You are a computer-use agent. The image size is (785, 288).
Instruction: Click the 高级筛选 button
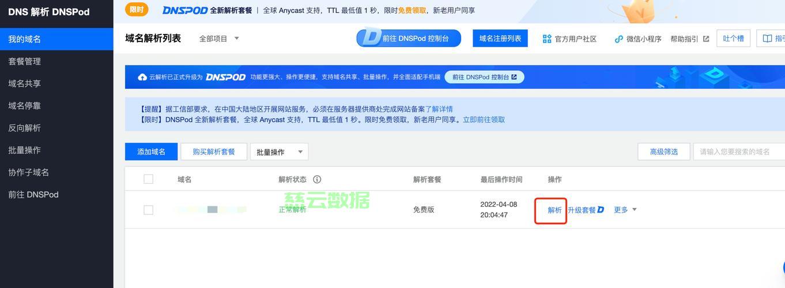coord(663,151)
